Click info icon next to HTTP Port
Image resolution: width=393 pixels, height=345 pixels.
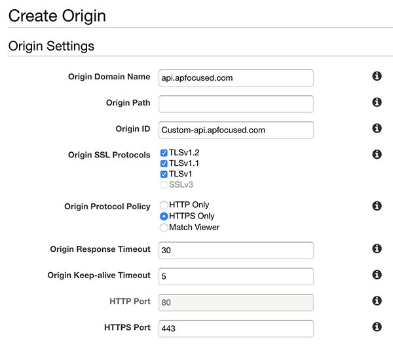[x=377, y=300]
